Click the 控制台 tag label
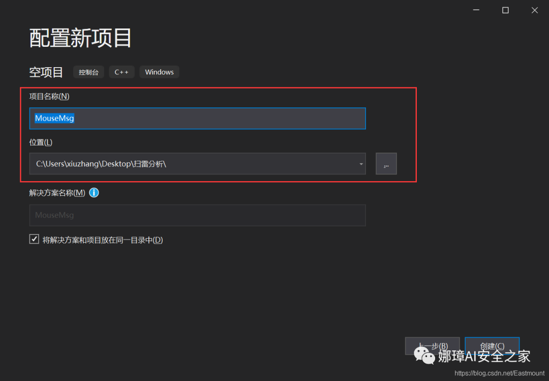Screen dimensions: 549x381 pyautogui.click(x=88, y=72)
